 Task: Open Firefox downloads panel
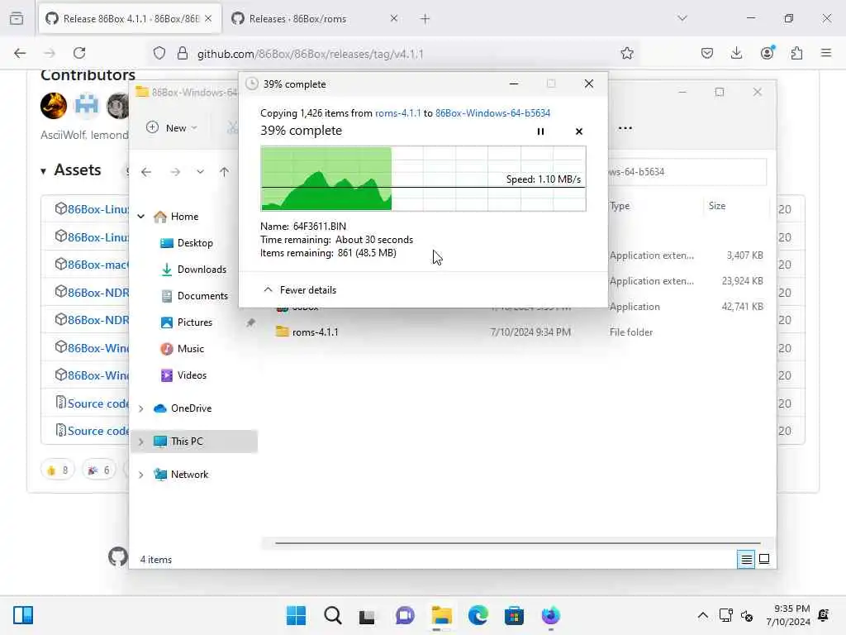(x=736, y=54)
